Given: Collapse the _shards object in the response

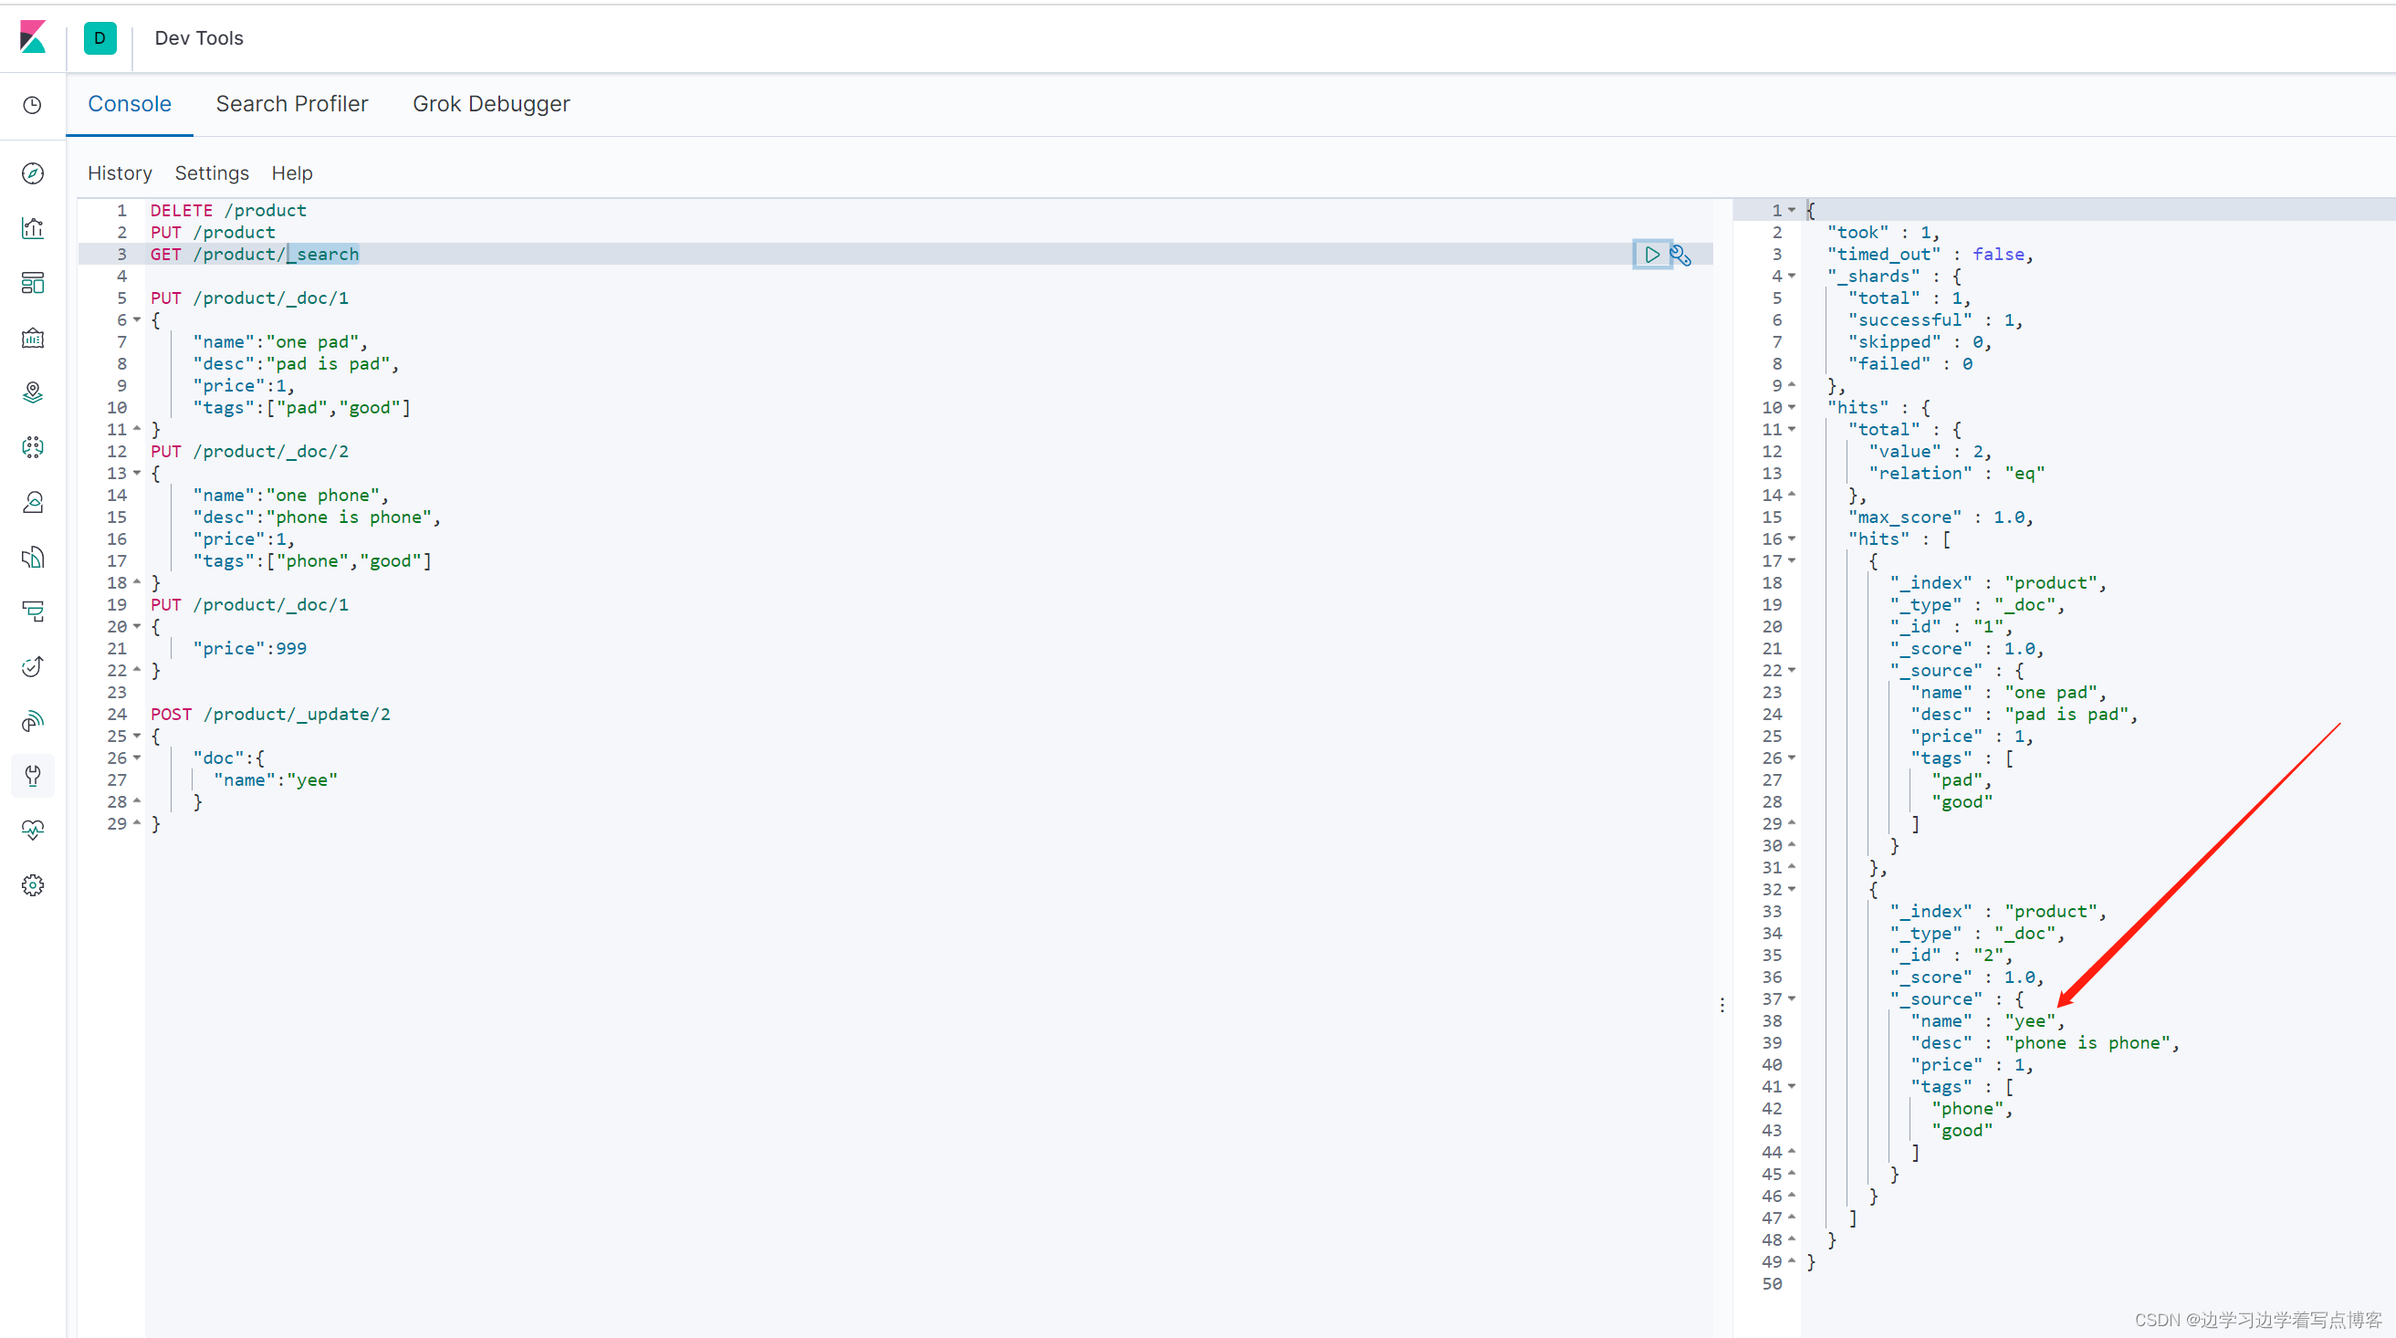Looking at the screenshot, I should click(1794, 276).
